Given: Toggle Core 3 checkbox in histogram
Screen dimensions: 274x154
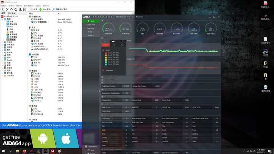Looking at the screenshot, I should [106, 57].
